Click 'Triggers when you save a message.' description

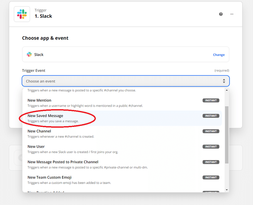tap(53, 121)
